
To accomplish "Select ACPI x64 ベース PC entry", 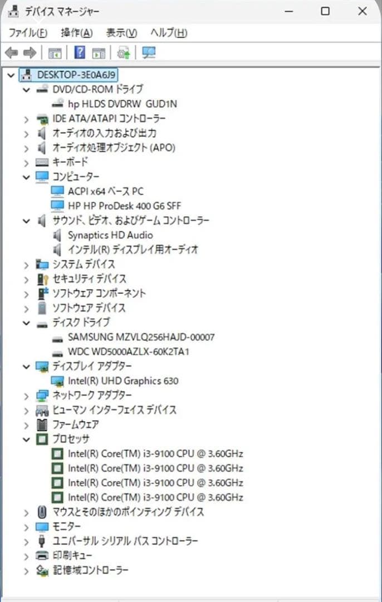I will [x=105, y=191].
